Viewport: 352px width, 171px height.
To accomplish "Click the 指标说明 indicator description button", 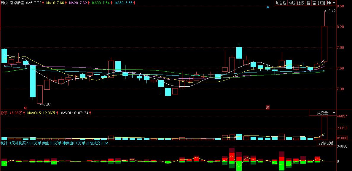I will [x=326, y=143].
